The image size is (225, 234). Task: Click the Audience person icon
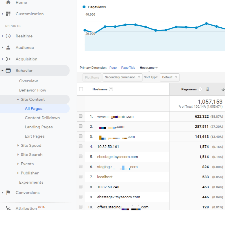coord(8,47)
